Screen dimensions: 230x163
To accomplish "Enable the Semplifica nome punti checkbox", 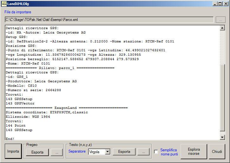I will (x=156, y=152).
